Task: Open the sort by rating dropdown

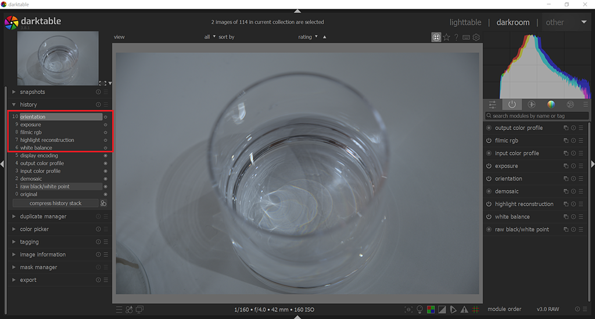Action: 308,37
